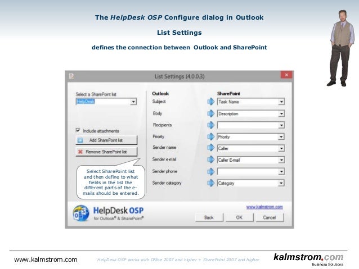
Task: Open the Description field dropdown
Action: pos(281,113)
